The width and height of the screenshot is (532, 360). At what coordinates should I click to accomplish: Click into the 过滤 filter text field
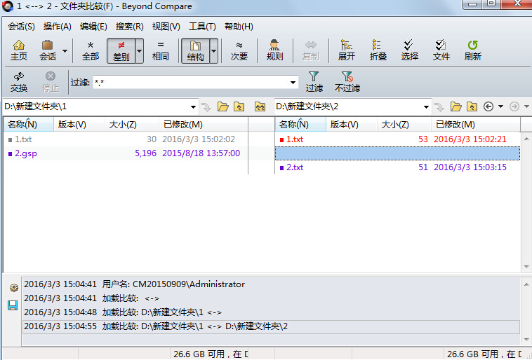[x=191, y=82]
